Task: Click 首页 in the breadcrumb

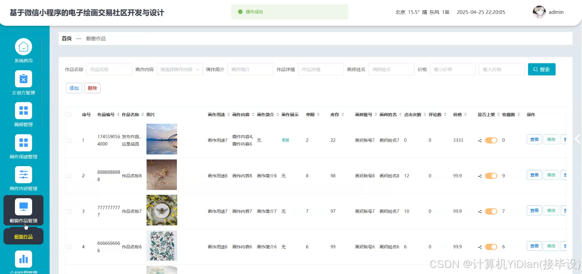Action: coord(67,38)
